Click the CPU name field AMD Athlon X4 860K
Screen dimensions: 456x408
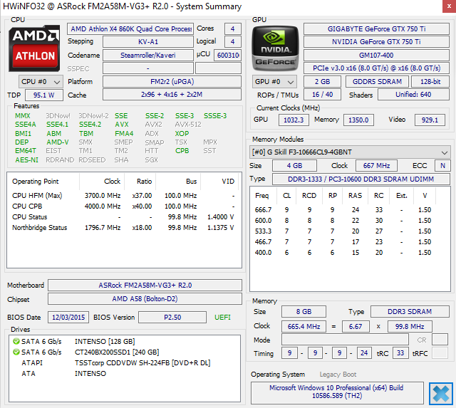[x=130, y=28]
